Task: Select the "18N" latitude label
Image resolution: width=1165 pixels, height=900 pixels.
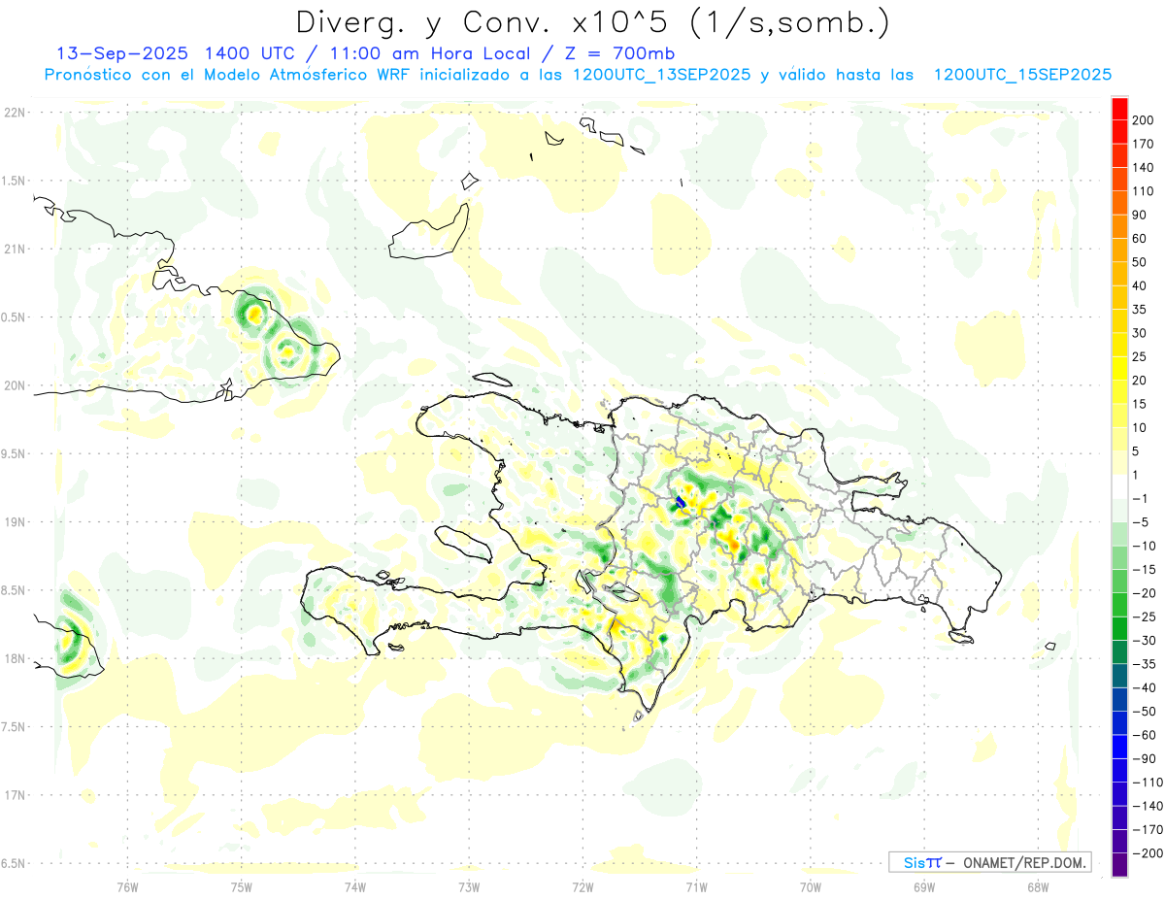Action: click(16, 658)
